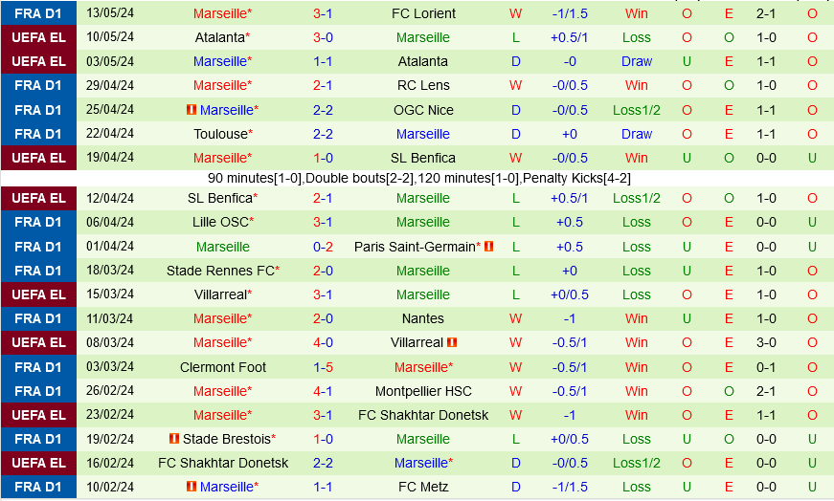Open the FC Lorient team link
The height and width of the screenshot is (501, 834).
click(x=423, y=13)
